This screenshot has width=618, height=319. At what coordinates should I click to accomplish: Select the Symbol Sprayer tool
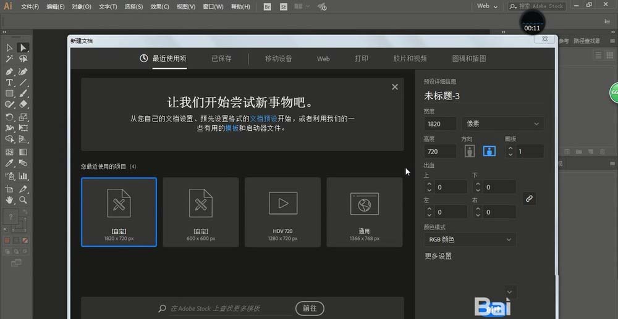click(9, 176)
